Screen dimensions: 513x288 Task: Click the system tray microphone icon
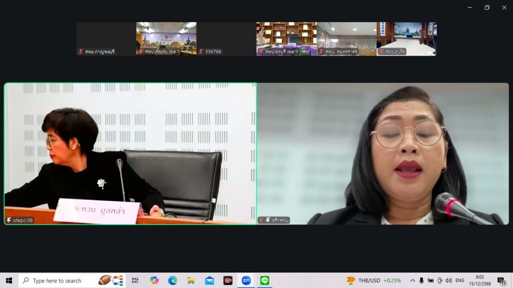click(x=421, y=280)
